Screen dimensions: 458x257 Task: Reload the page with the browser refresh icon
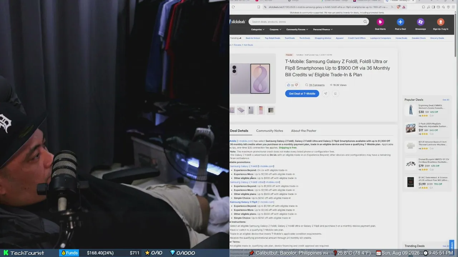pyautogui.click(x=233, y=7)
